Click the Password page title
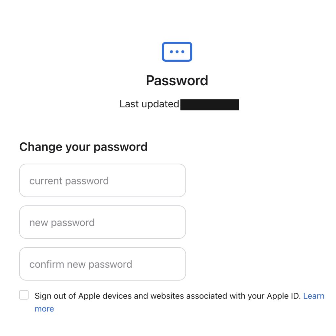Screen dimensions: 336x336 177,81
